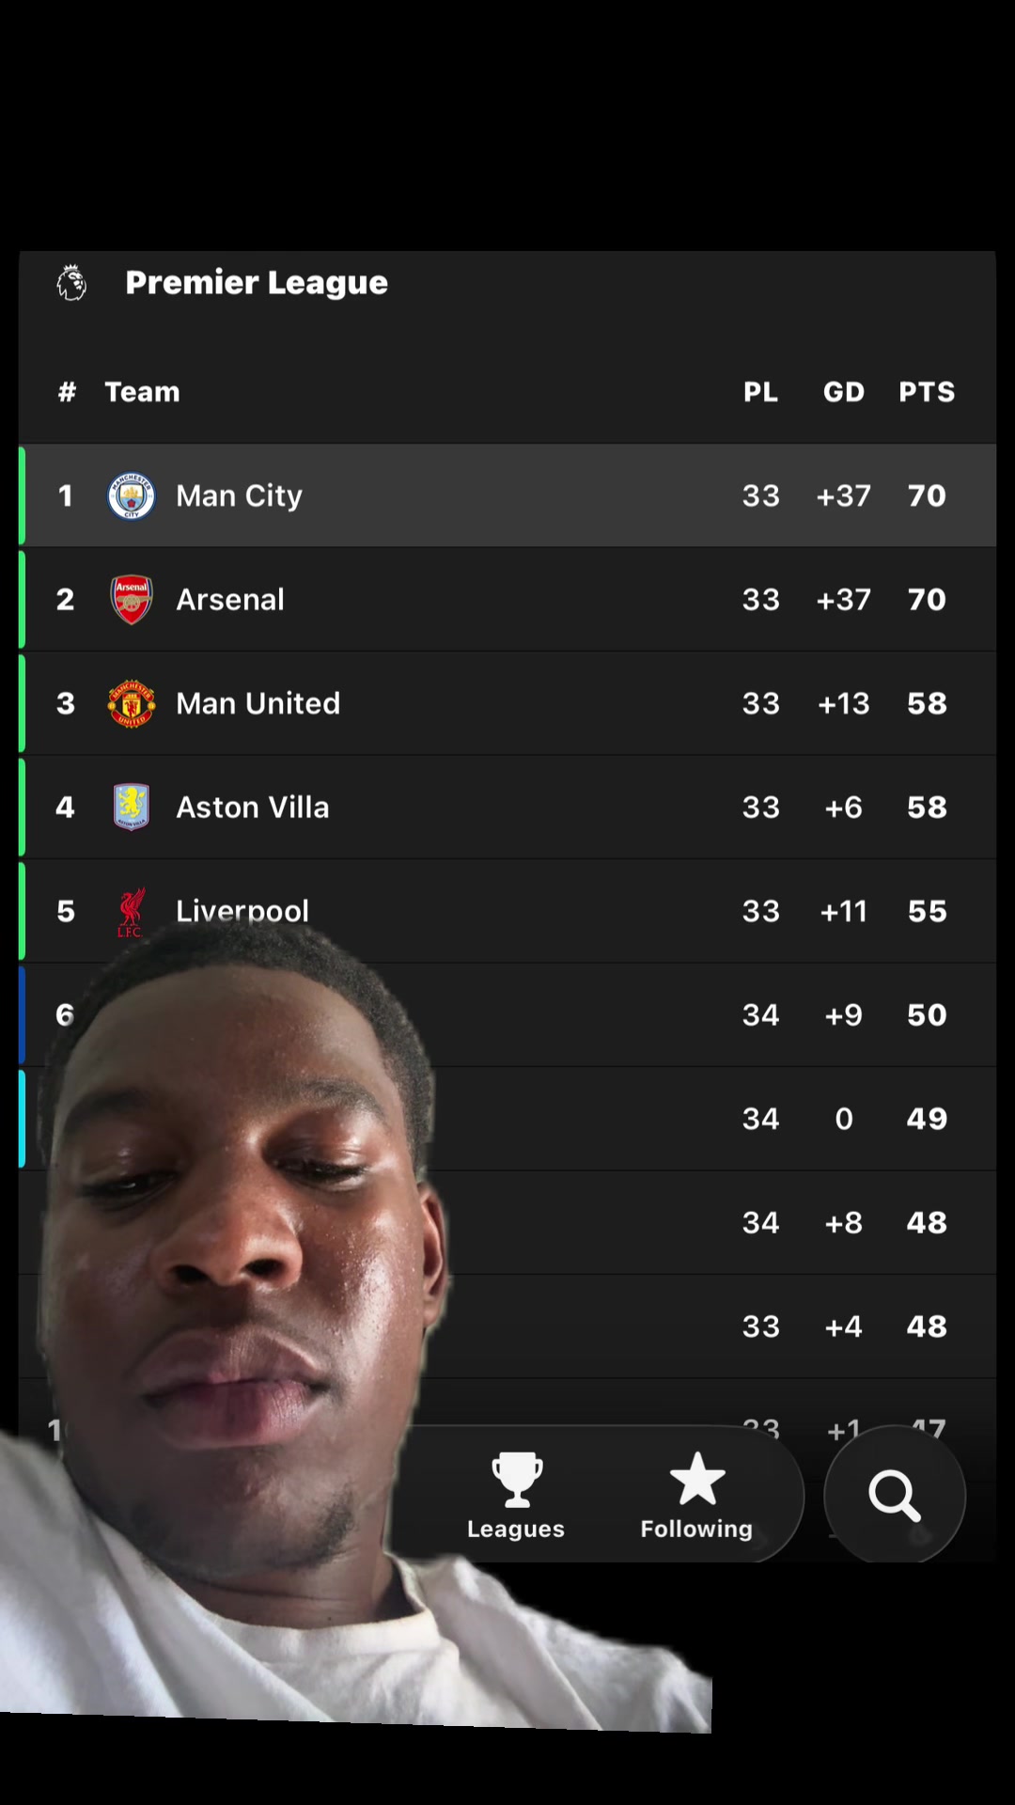Sort the table by PTS column
The height and width of the screenshot is (1805, 1015).
[x=927, y=392]
